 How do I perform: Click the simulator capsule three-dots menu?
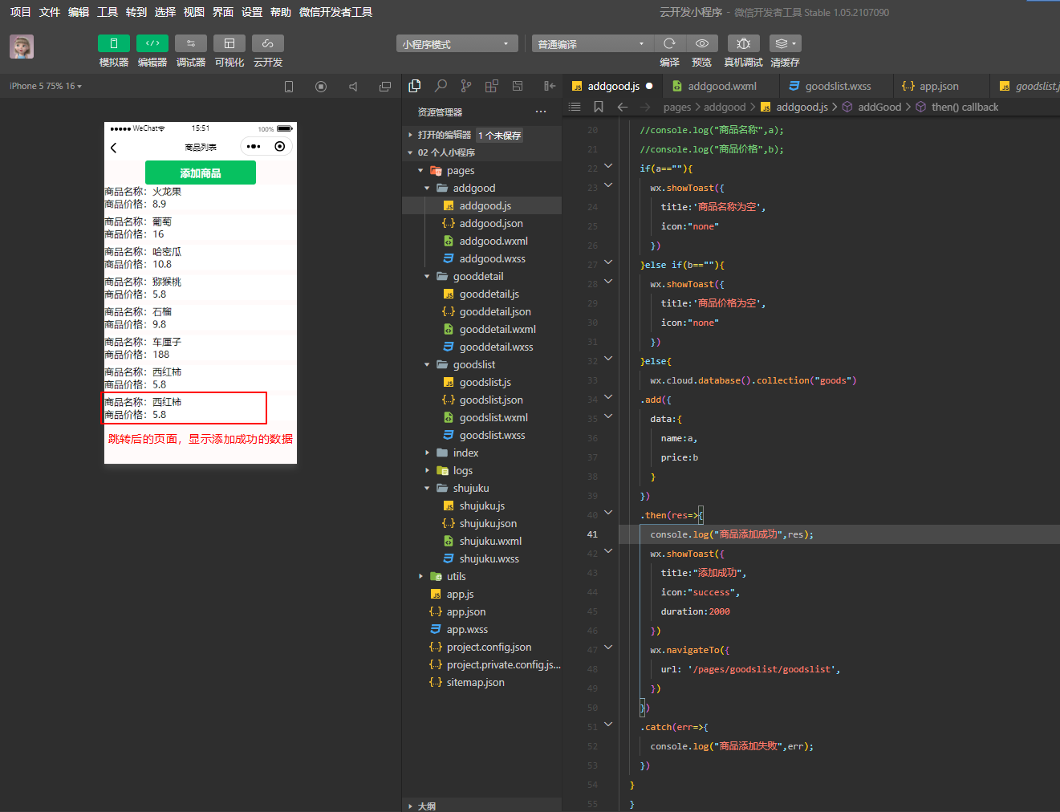[x=254, y=147]
